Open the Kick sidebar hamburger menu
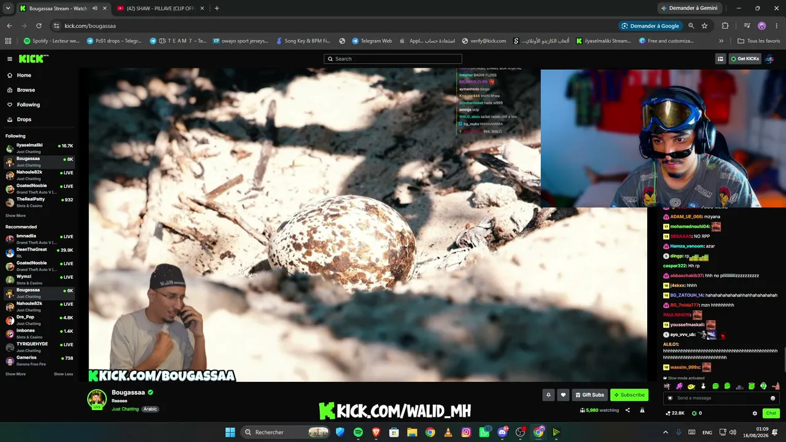Viewport: 786px width, 442px height. tap(10, 59)
